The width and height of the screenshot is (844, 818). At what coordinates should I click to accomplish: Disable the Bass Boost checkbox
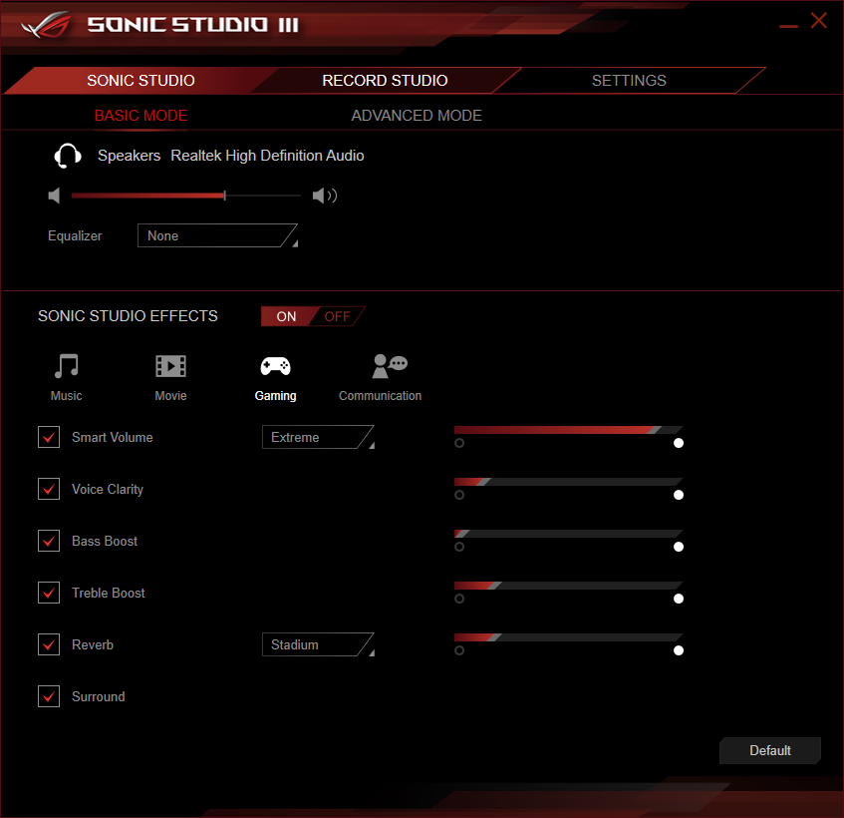pyautogui.click(x=49, y=541)
